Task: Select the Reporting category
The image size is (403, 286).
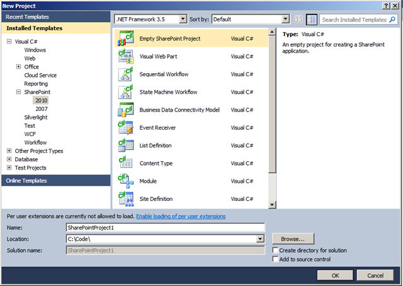Action: (36, 84)
